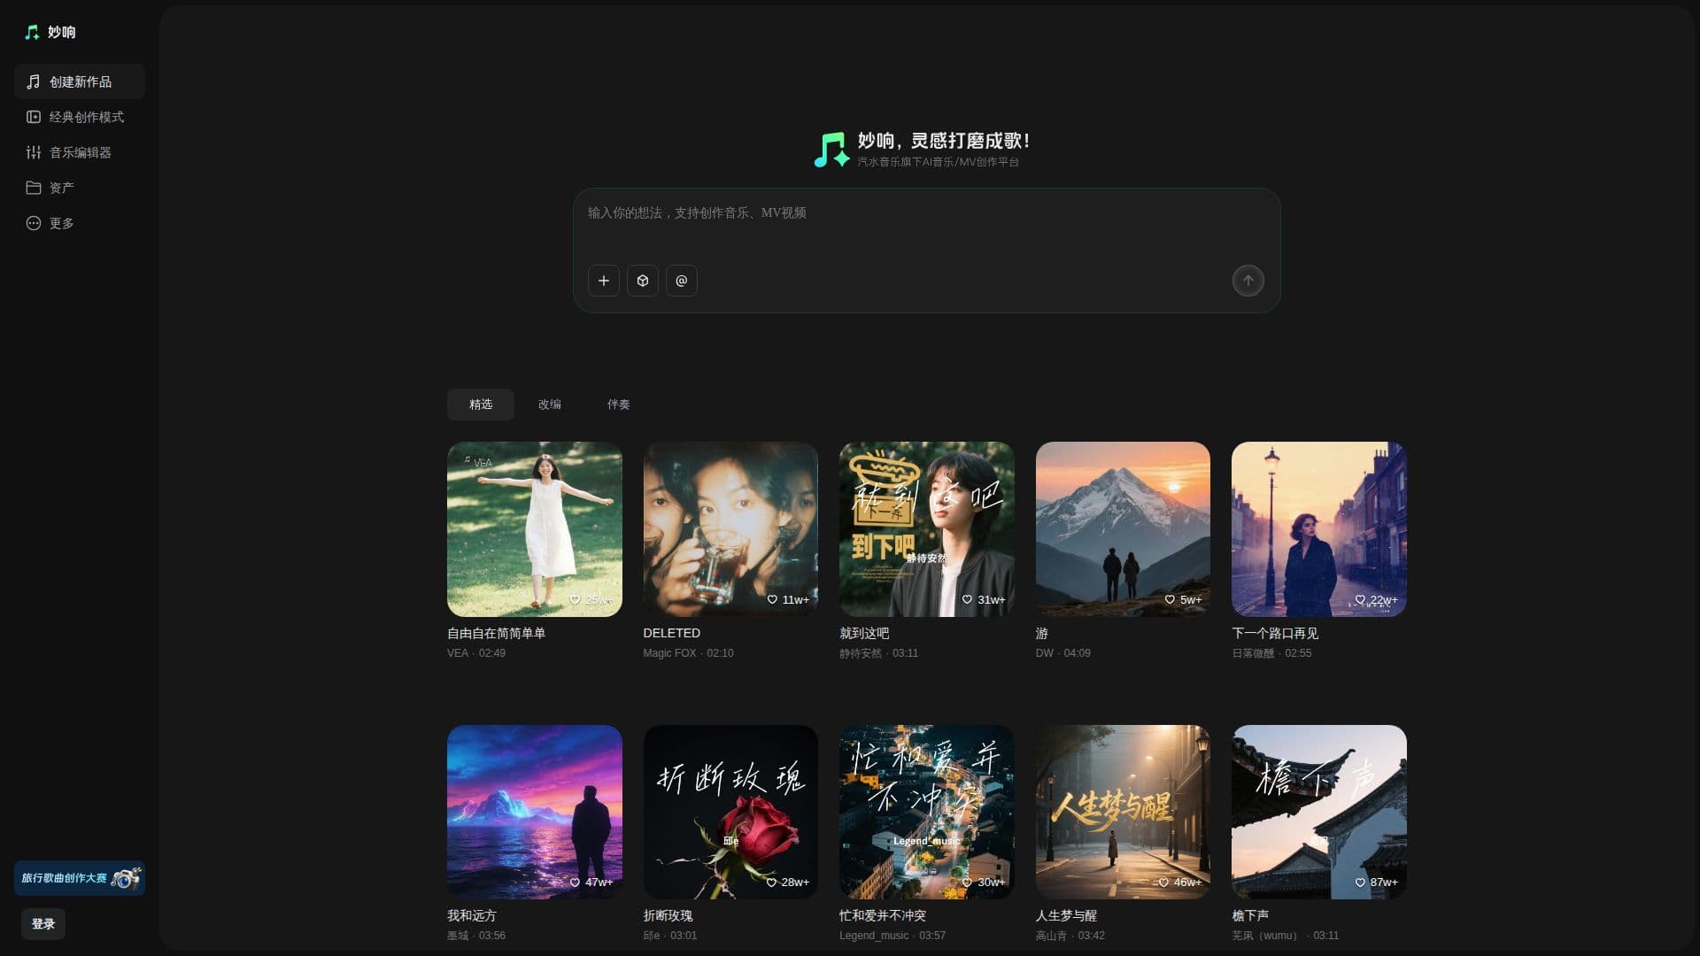1700x956 pixels.
Task: Click artist line Magic FOX · 02:10
Action: 688,653
